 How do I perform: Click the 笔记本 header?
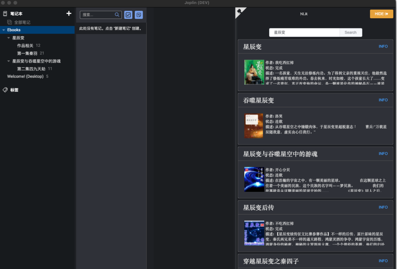click(16, 14)
